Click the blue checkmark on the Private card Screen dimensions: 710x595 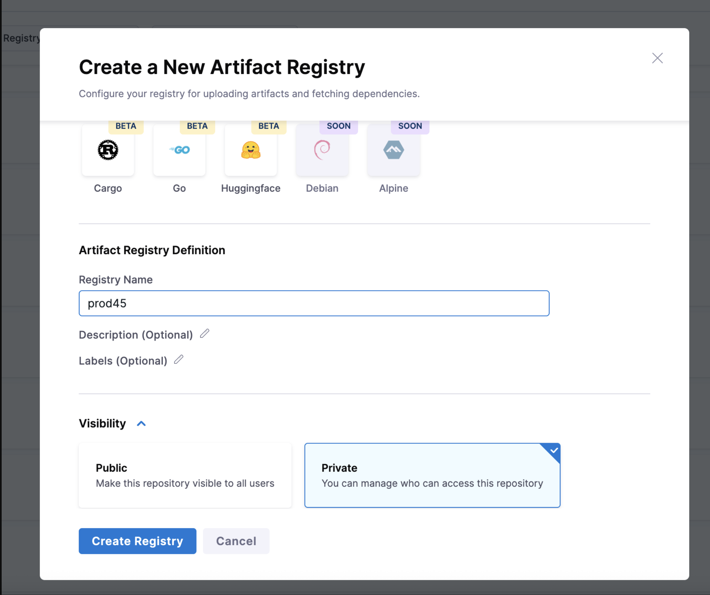pyautogui.click(x=554, y=450)
